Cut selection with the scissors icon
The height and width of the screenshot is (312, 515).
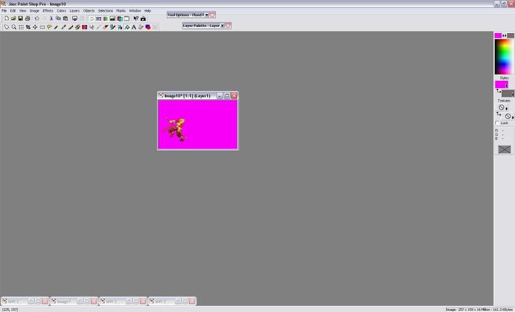tap(51, 19)
